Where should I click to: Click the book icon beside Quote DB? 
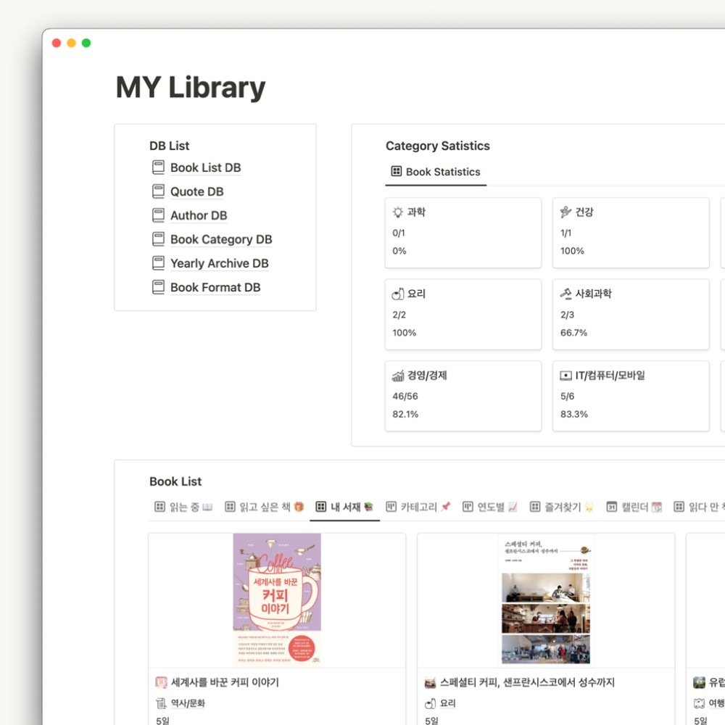click(x=158, y=191)
